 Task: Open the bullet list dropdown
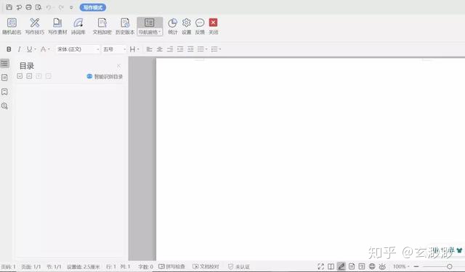pos(202,49)
